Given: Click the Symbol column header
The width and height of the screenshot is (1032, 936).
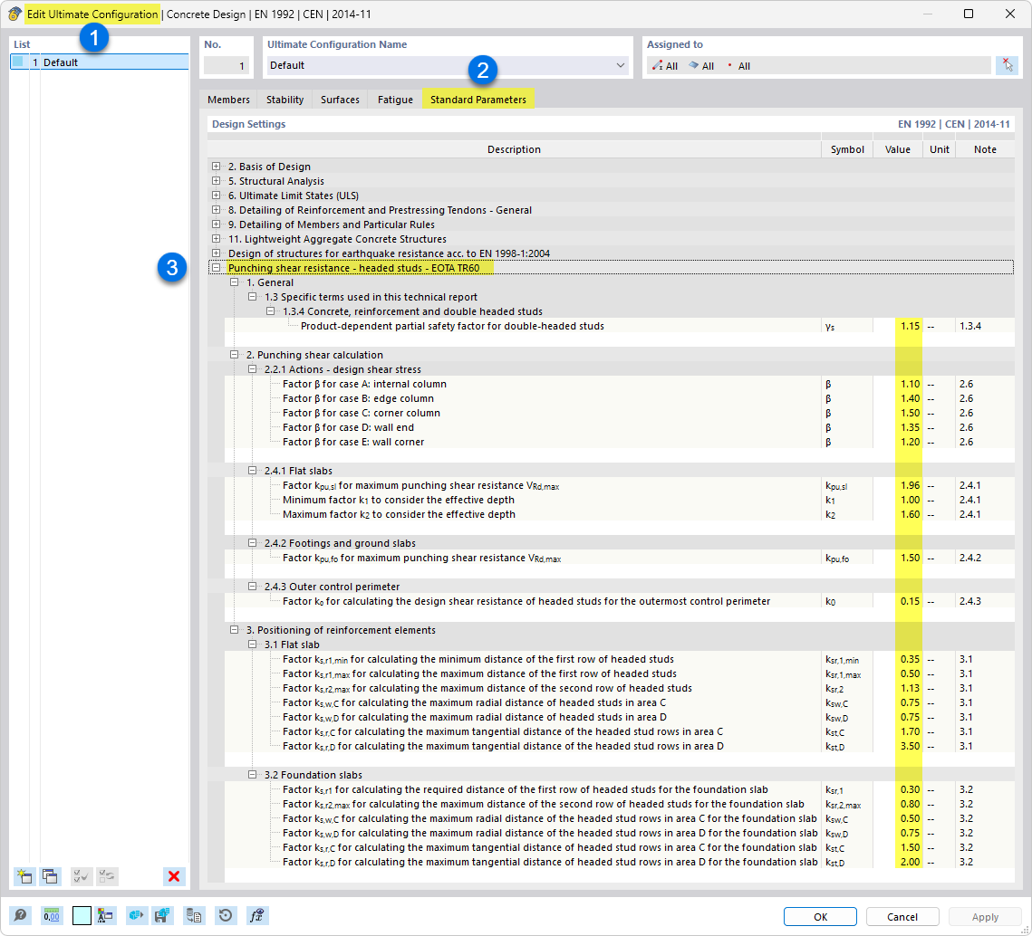Looking at the screenshot, I should 847,149.
